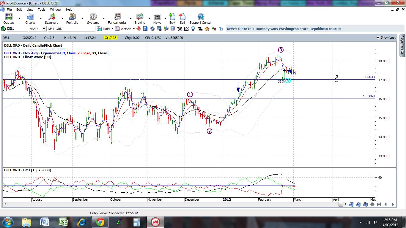Click the Windows Start button
Viewport: 406px width, 228px height.
pyautogui.click(x=7, y=222)
